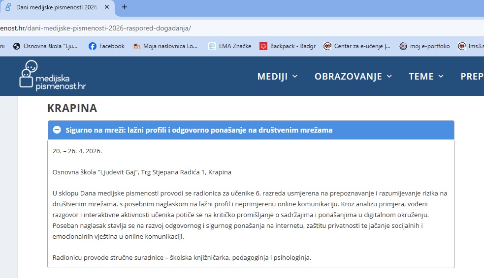Open the EMA Značke bookmark
Viewport: 484px width, 278px height.
coord(229,46)
